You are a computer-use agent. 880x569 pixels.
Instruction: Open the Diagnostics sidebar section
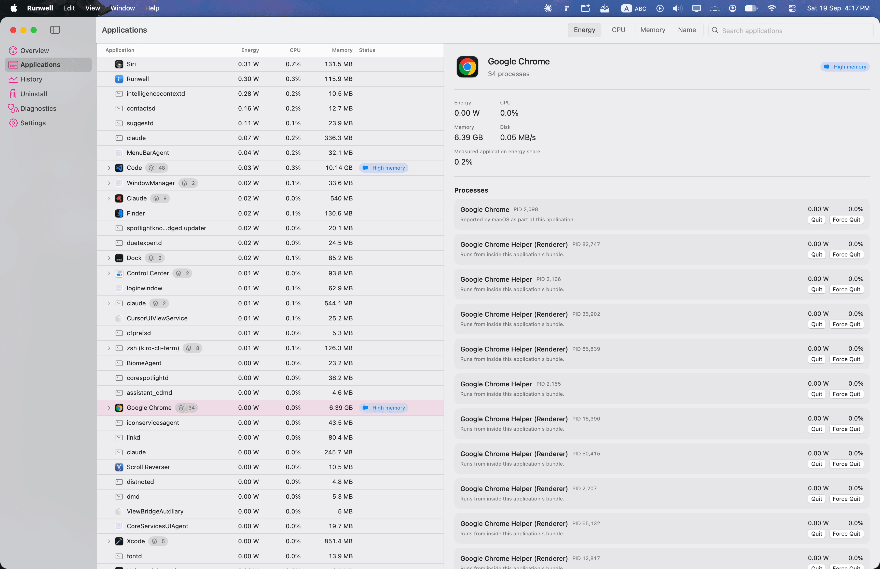click(x=48, y=108)
